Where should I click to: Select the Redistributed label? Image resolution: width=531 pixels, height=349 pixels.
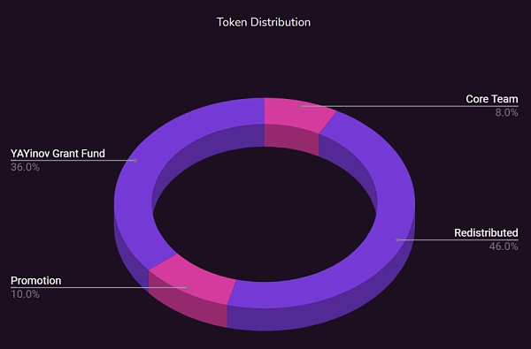486,233
